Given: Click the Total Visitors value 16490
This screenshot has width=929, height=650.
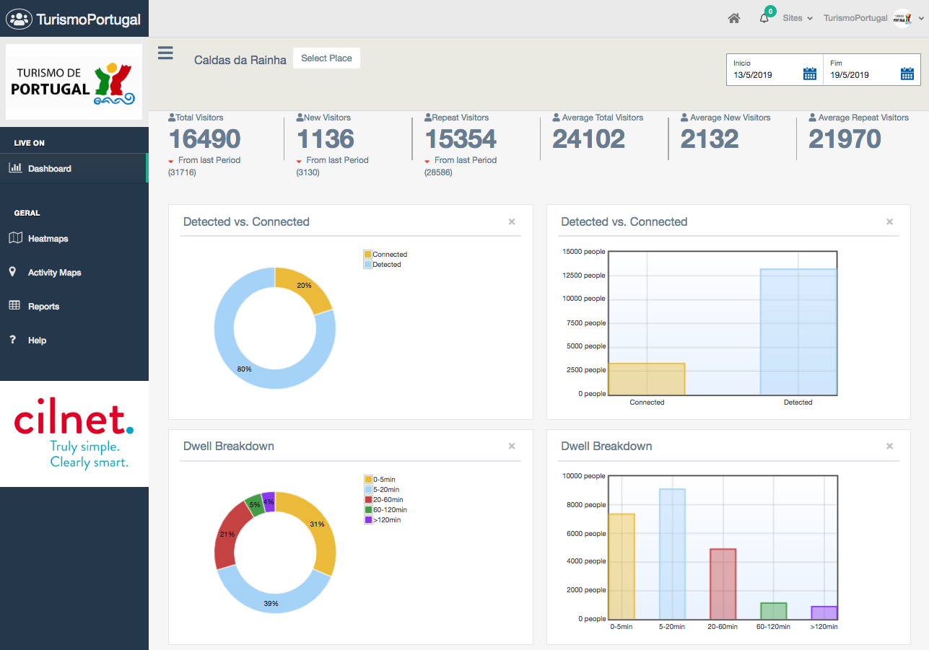Looking at the screenshot, I should point(205,139).
